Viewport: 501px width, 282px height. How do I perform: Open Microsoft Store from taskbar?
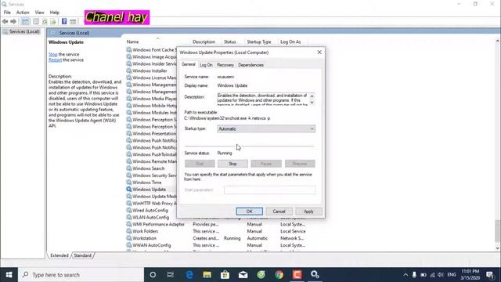[225, 275]
